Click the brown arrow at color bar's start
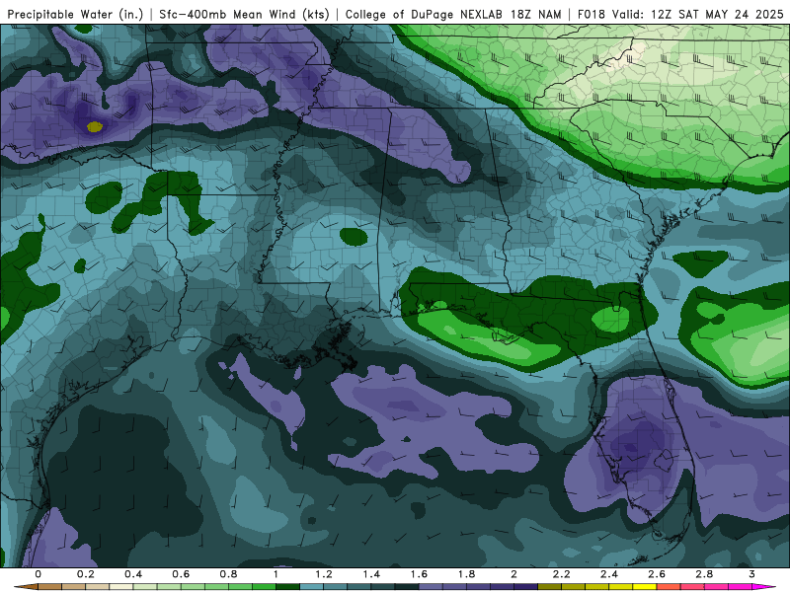 [27, 587]
